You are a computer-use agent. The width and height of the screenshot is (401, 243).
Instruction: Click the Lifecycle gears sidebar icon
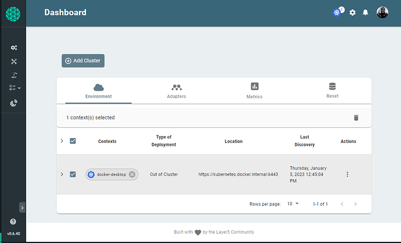pos(14,48)
